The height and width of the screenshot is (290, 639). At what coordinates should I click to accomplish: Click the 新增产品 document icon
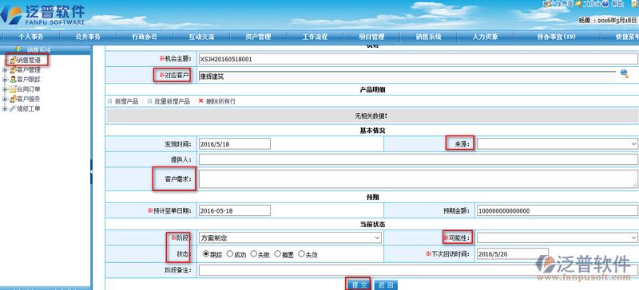click(109, 101)
